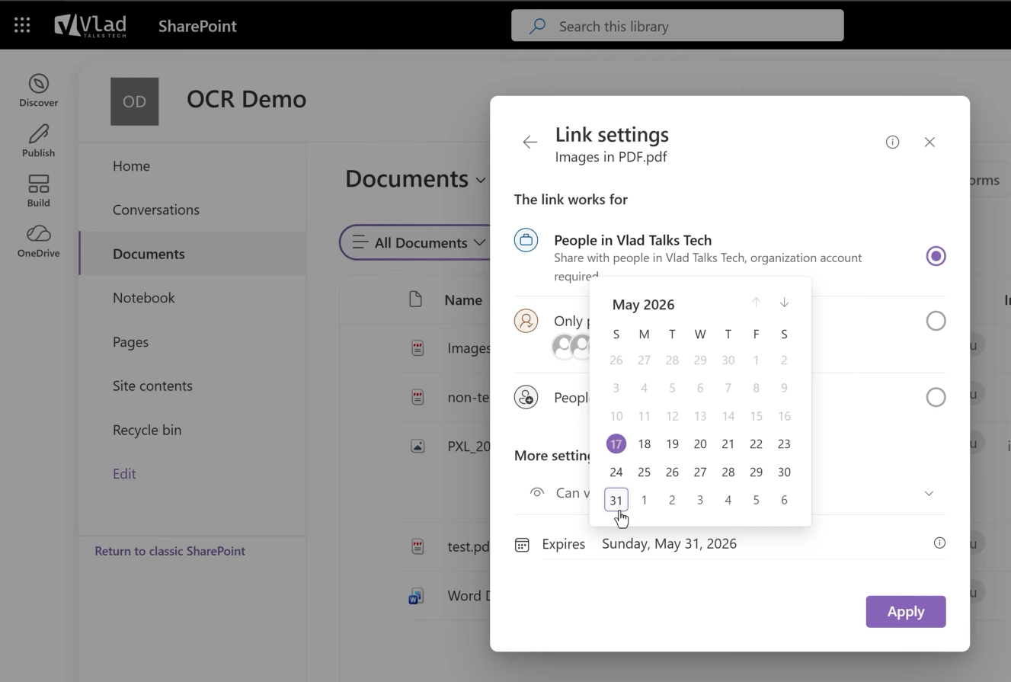The image size is (1011, 682).
Task: Click the Apply button
Action: point(906,612)
